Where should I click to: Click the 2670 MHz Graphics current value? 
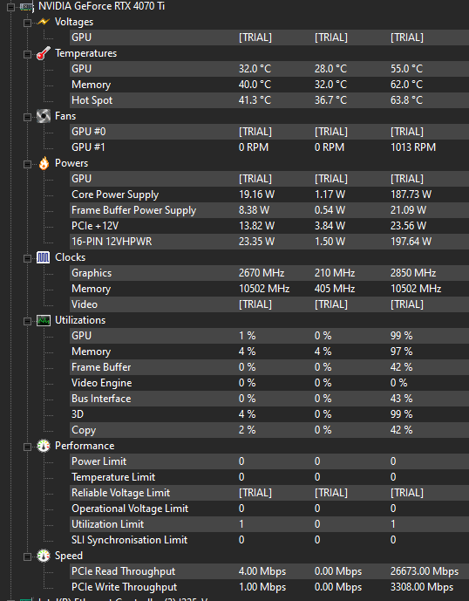point(262,273)
